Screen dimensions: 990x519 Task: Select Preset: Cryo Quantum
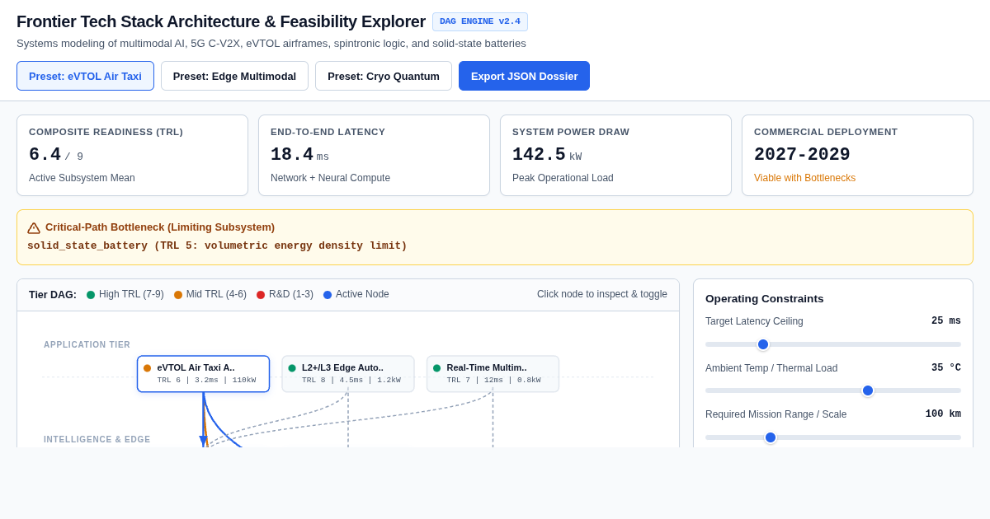point(384,76)
